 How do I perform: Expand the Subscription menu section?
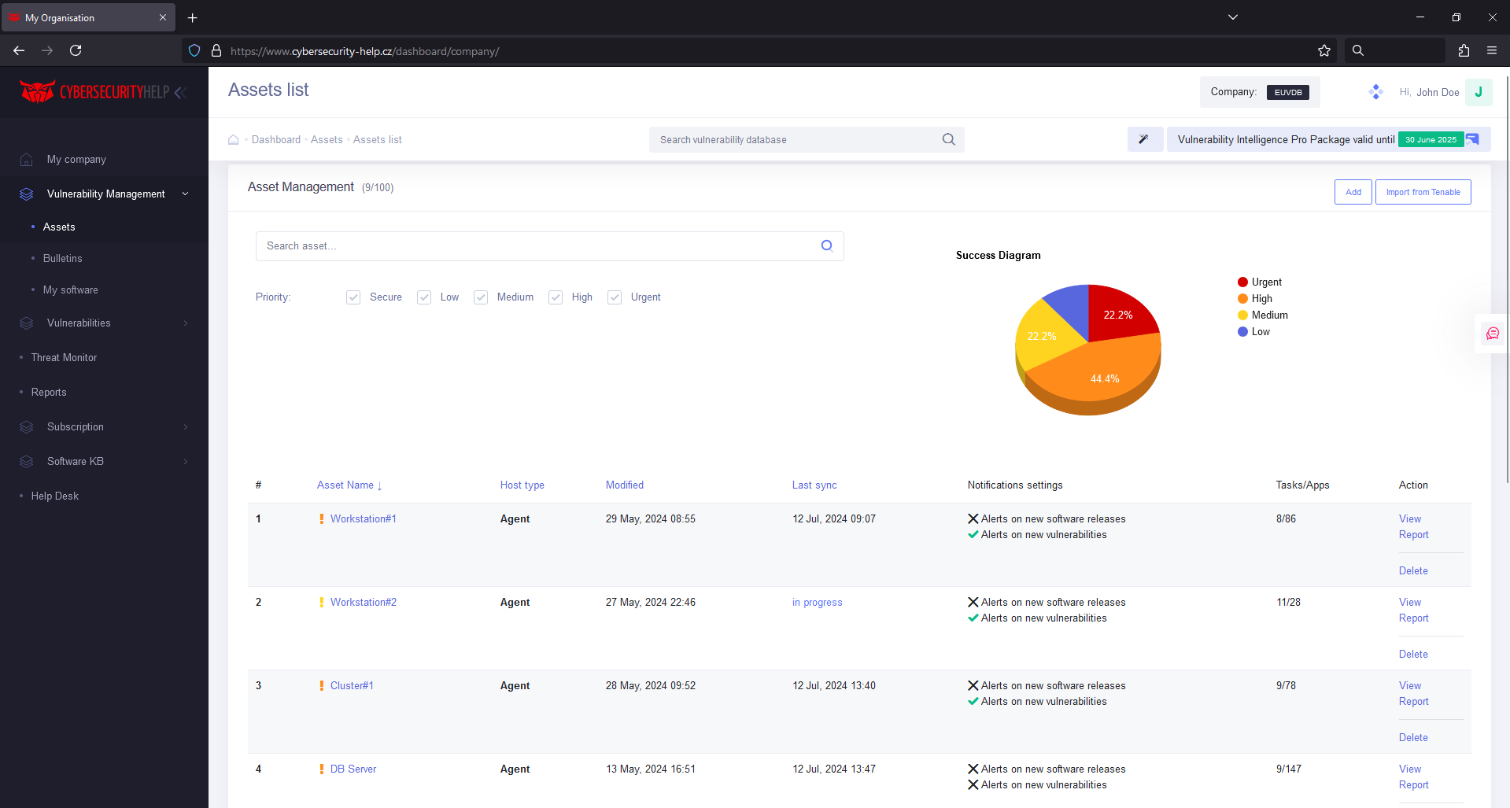coord(185,426)
